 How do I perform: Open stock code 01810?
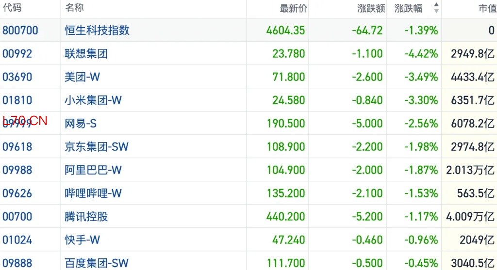point(17,100)
